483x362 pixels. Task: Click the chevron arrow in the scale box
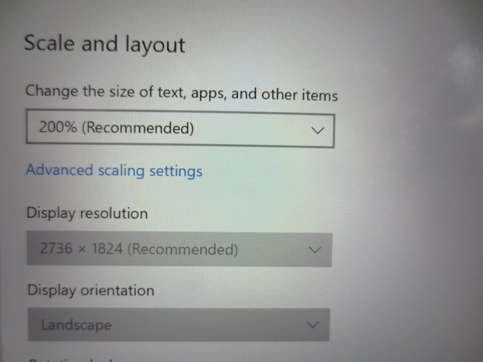tap(317, 131)
